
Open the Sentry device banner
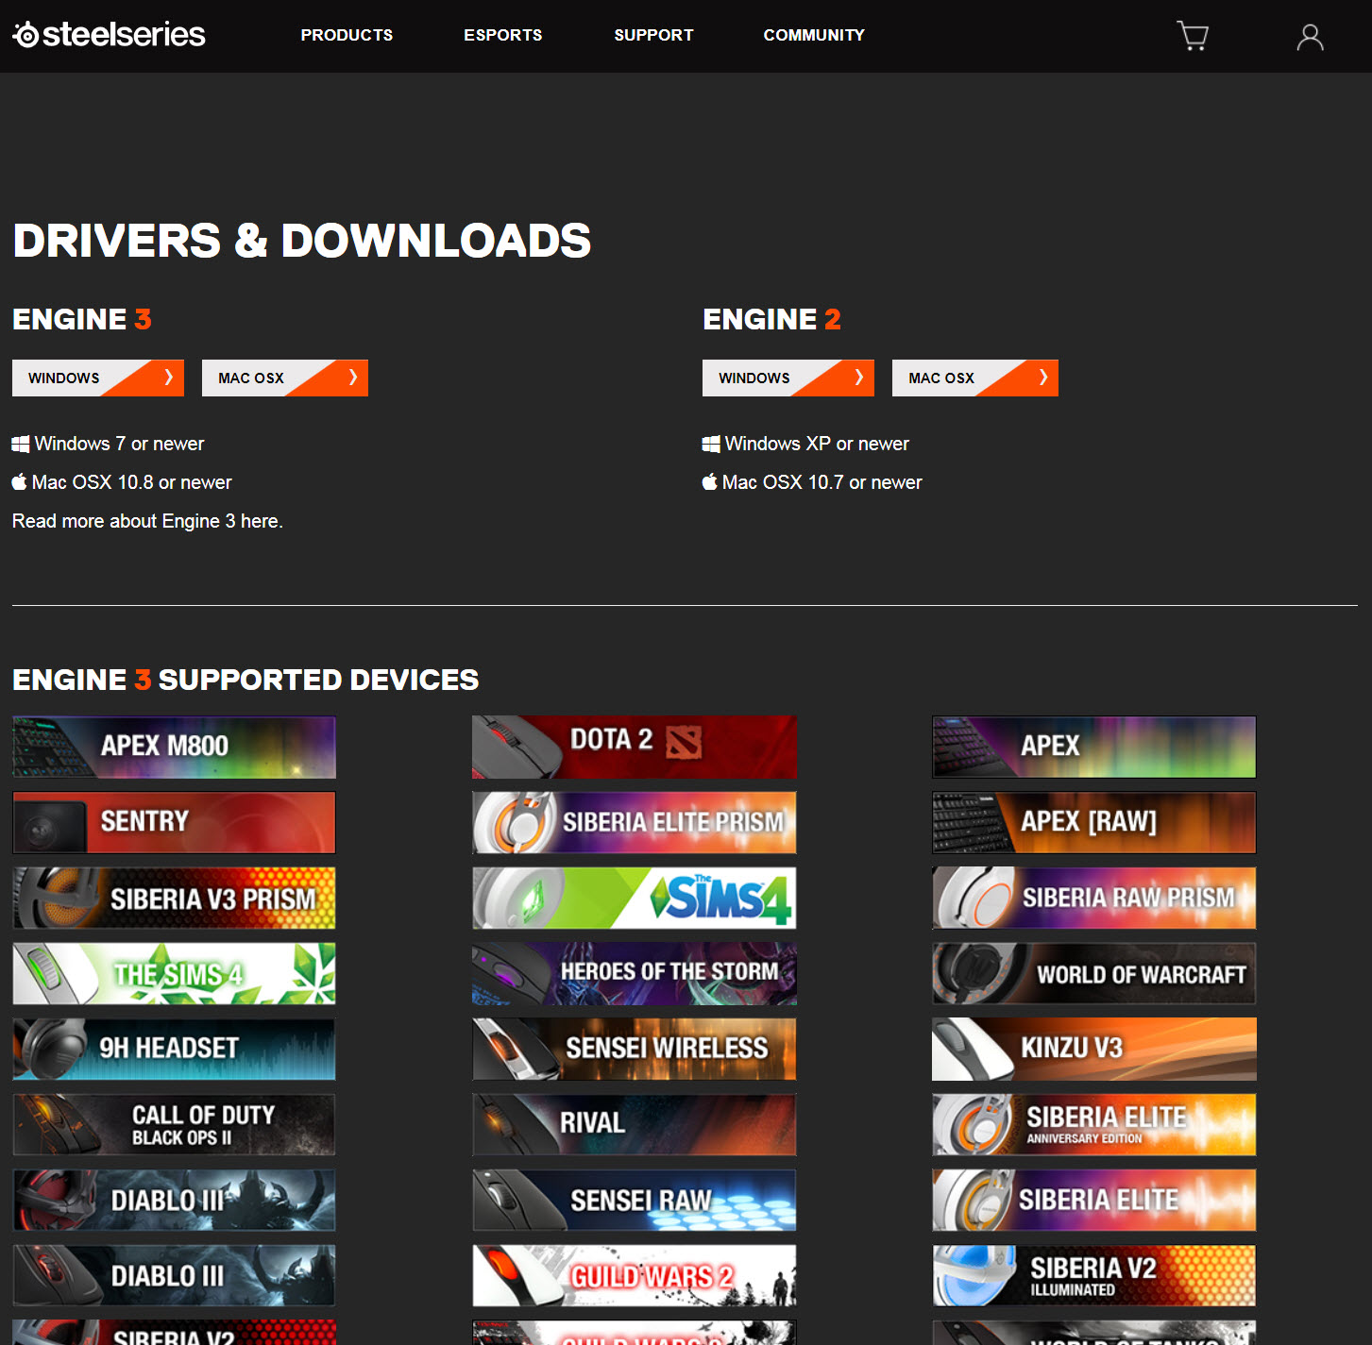[174, 822]
